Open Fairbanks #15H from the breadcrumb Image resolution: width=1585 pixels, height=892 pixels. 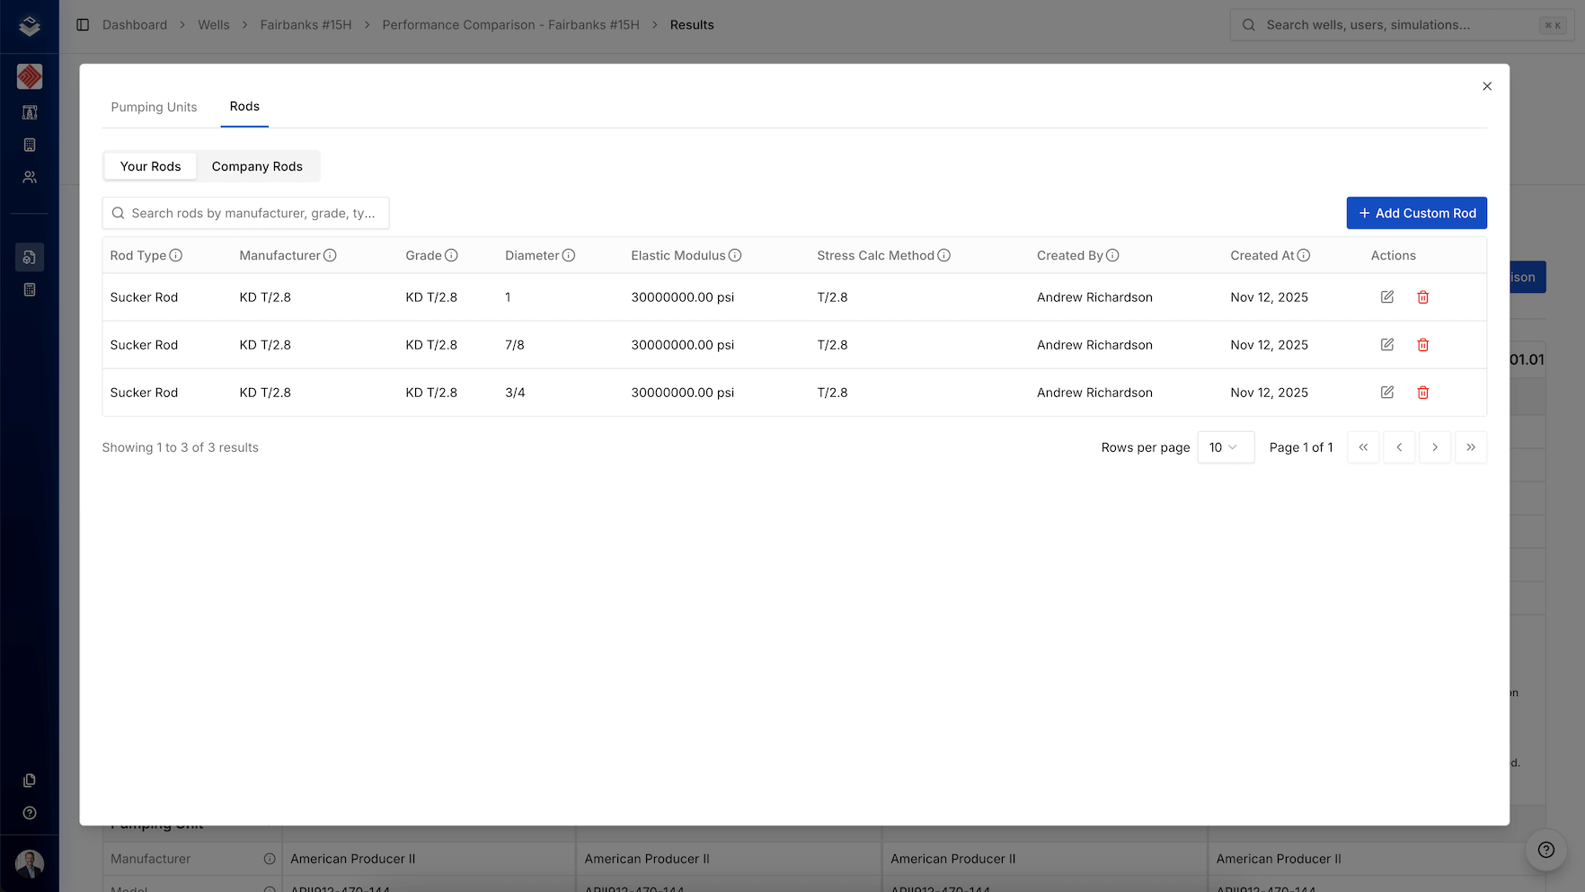[x=305, y=24]
